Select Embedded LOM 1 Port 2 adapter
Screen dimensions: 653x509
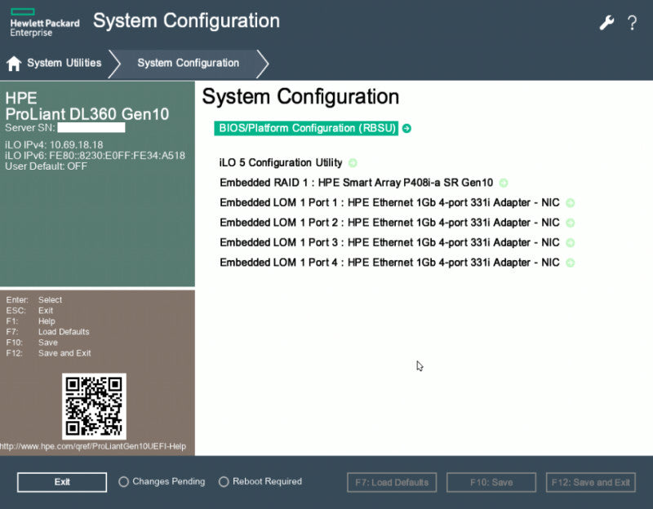389,223
